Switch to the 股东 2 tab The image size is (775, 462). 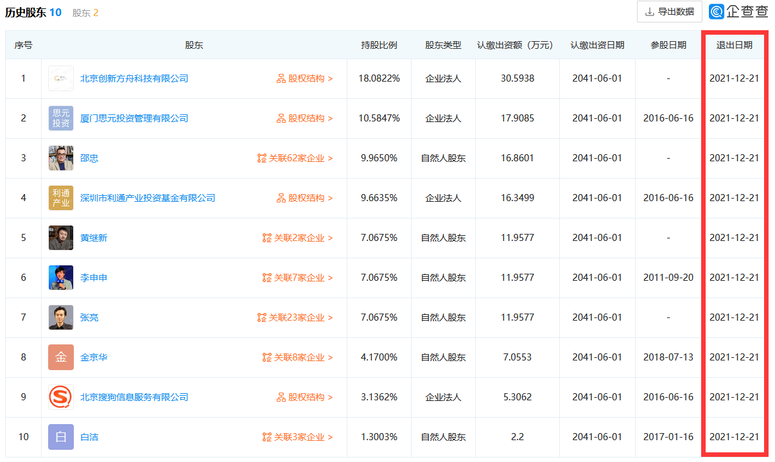(85, 13)
